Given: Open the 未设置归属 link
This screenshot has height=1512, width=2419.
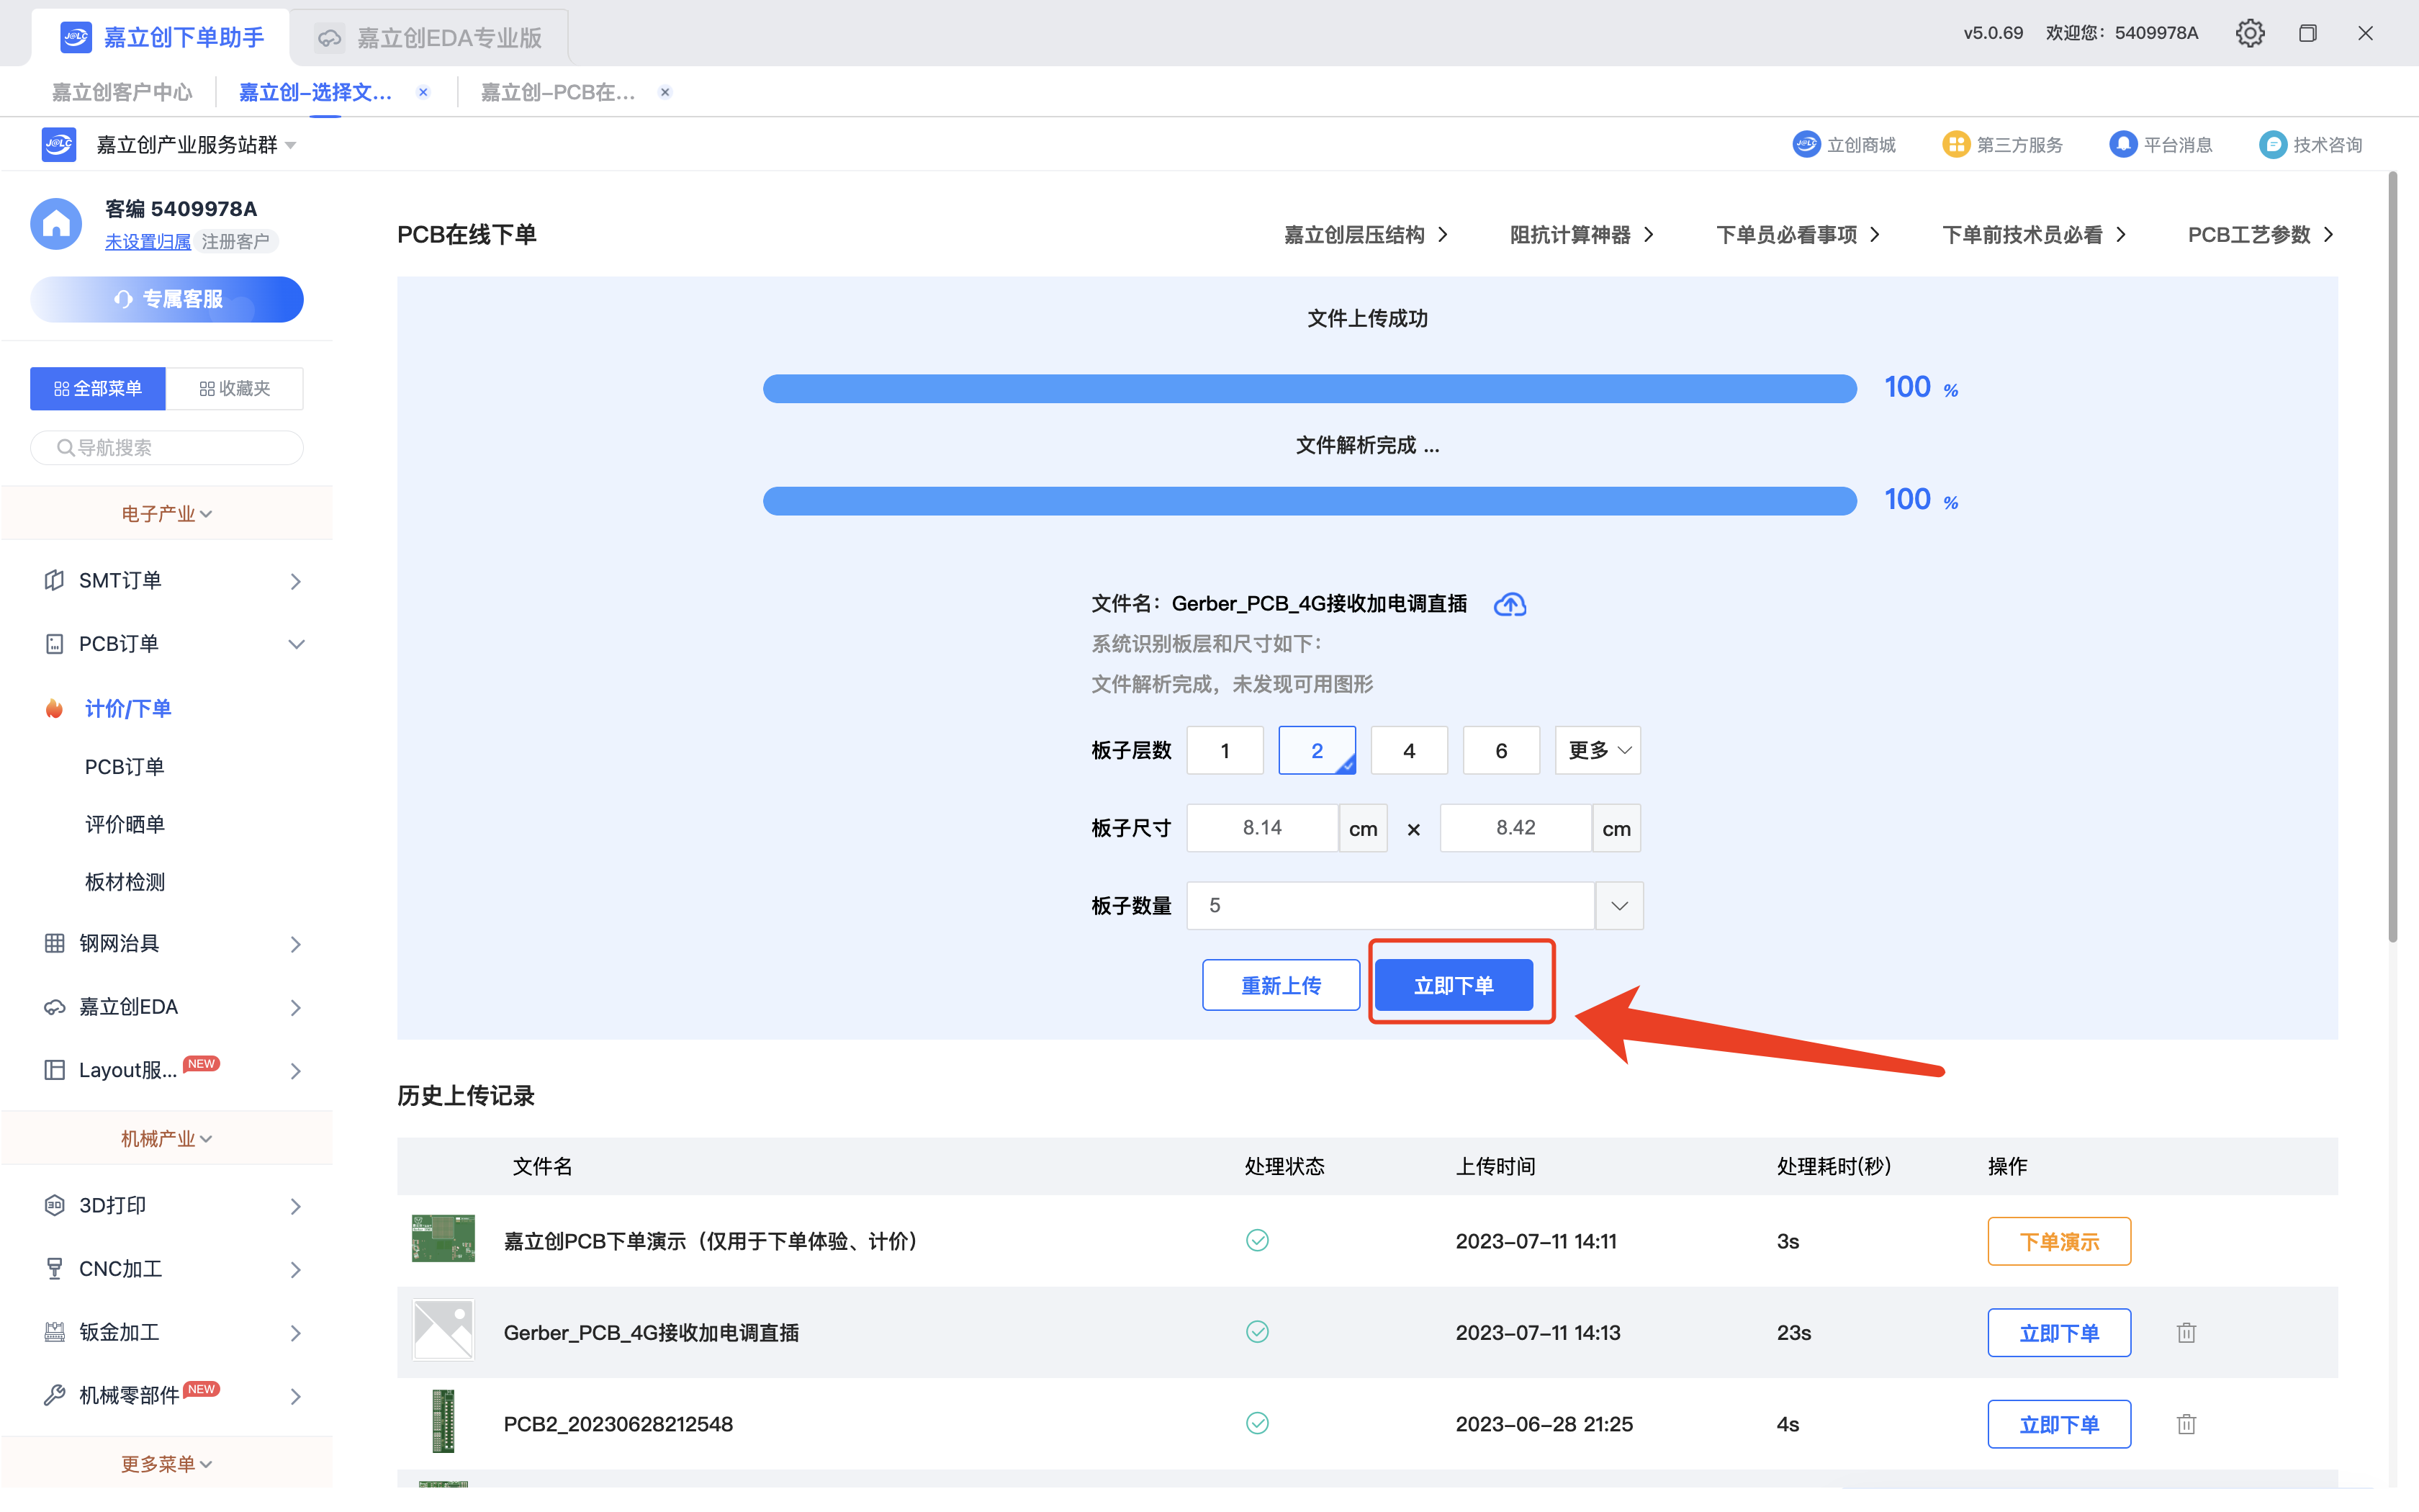Looking at the screenshot, I should pos(148,241).
